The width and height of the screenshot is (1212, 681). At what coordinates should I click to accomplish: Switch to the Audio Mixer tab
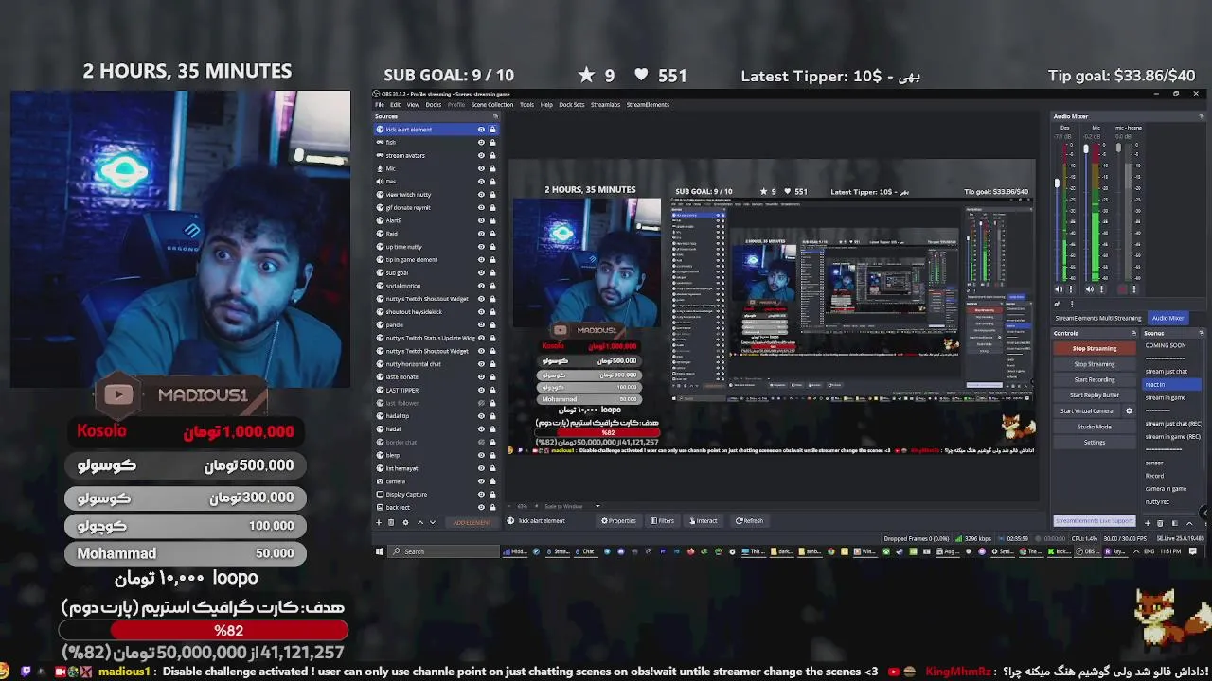coord(1167,318)
